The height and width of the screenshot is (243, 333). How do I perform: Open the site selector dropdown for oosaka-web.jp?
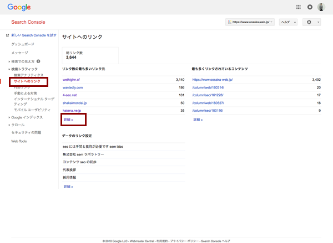250,22
